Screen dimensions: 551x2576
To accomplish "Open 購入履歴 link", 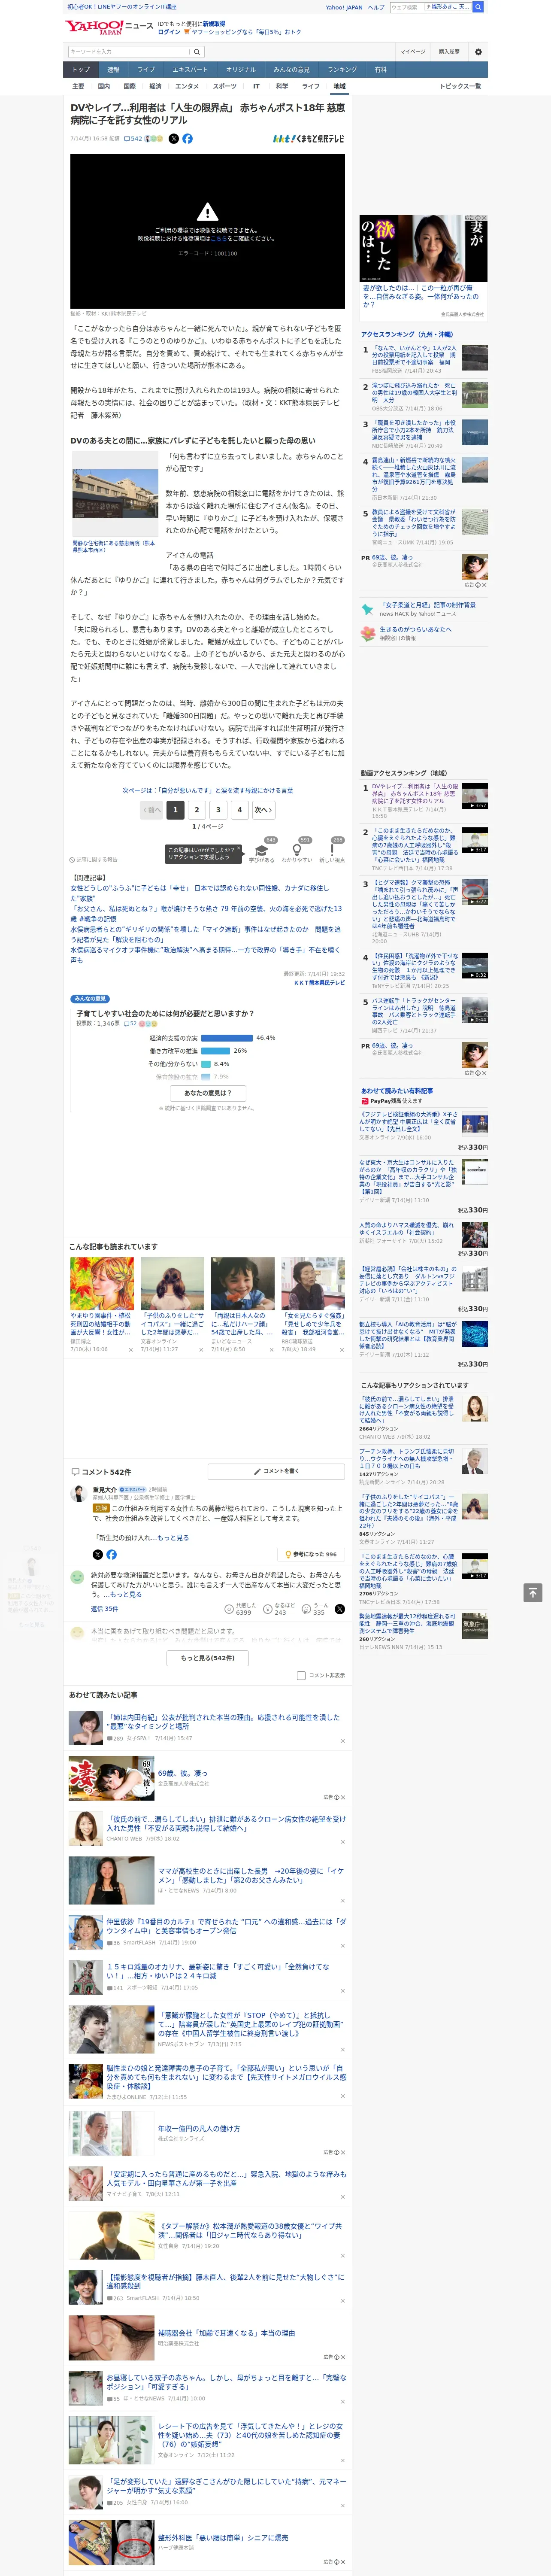I will point(449,51).
